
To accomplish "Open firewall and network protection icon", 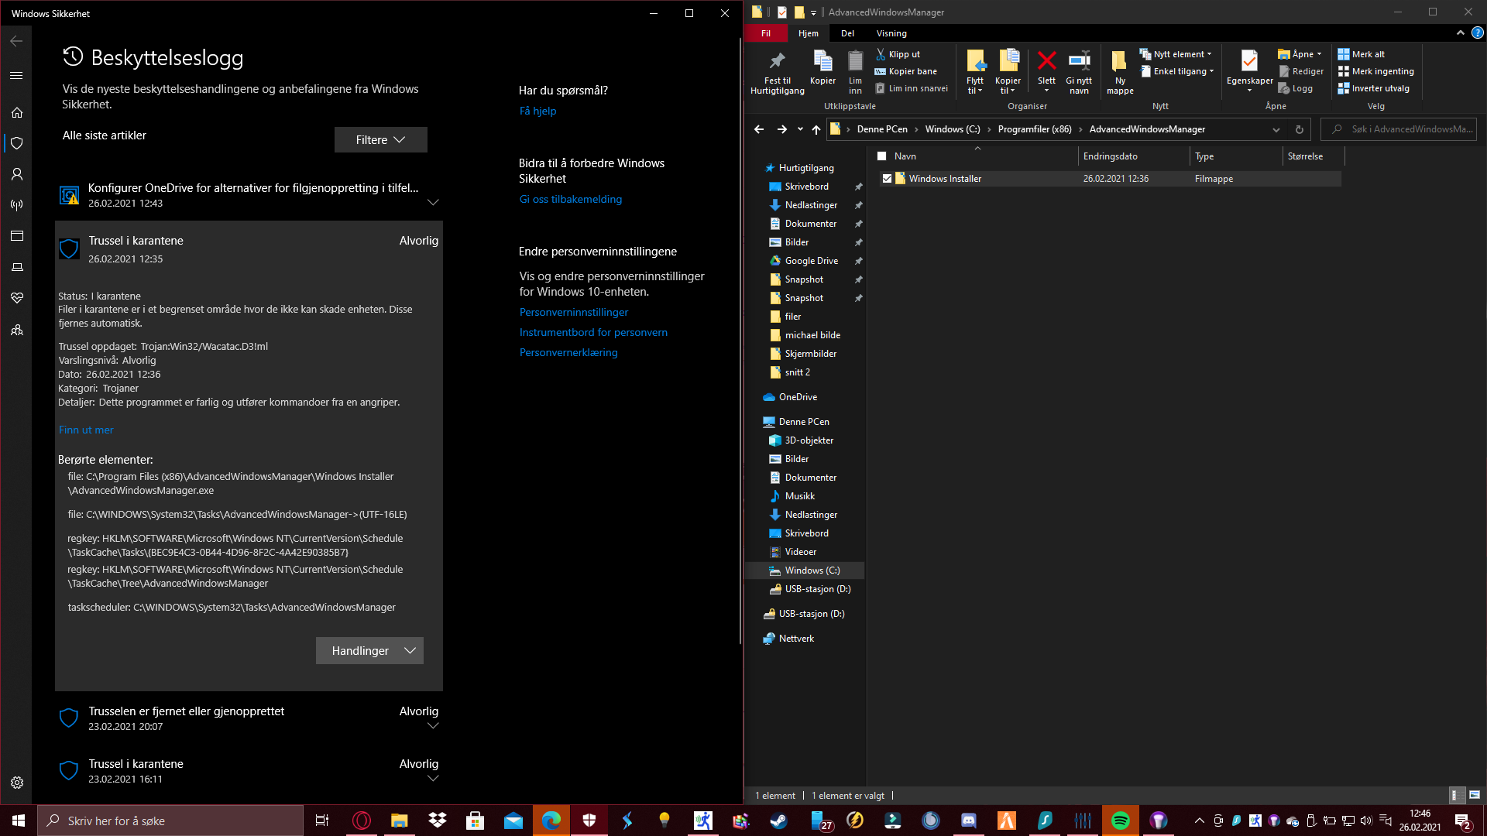I will [17, 205].
